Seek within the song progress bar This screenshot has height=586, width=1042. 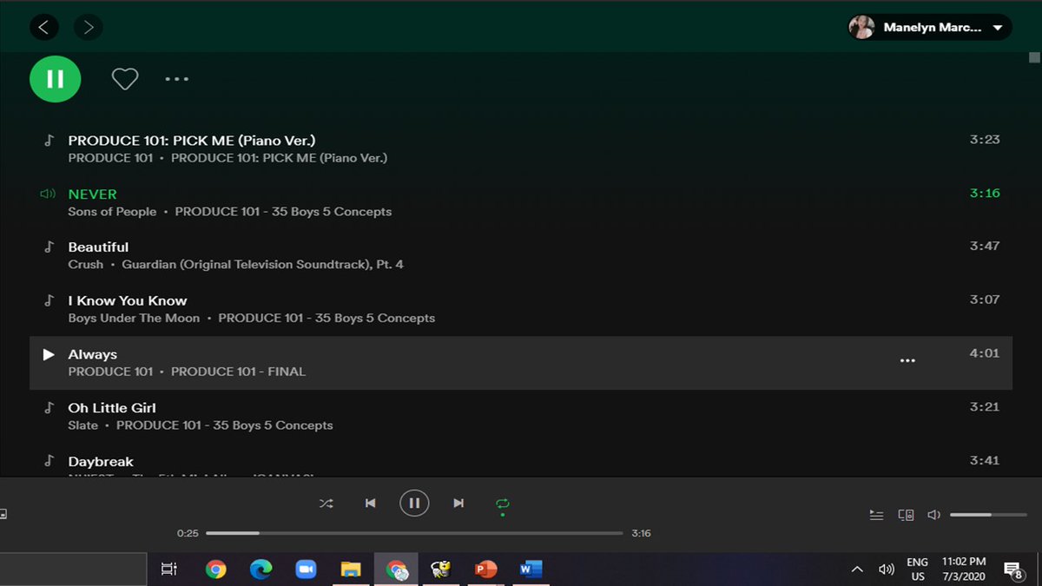pos(414,533)
